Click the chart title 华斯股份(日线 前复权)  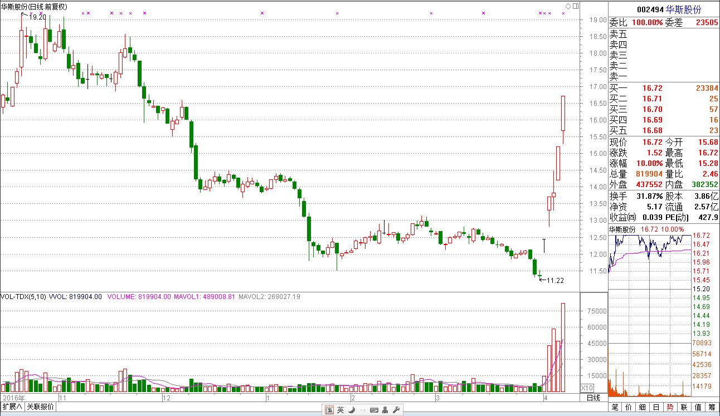point(35,7)
